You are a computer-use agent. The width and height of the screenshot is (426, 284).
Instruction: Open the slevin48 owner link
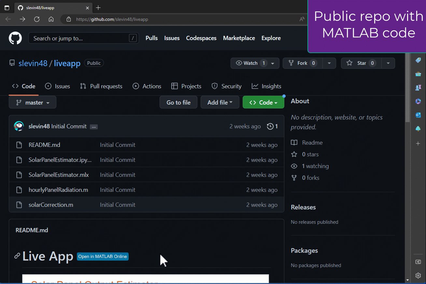pyautogui.click(x=33, y=63)
